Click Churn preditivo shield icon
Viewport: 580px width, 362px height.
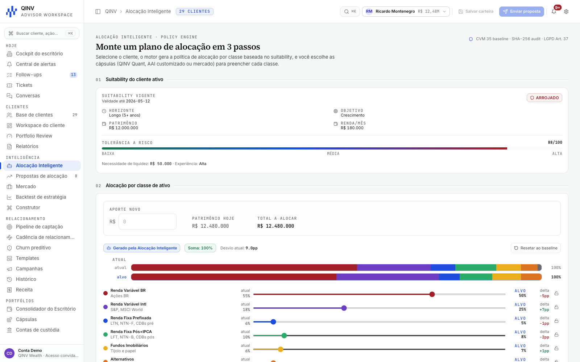coord(9,248)
